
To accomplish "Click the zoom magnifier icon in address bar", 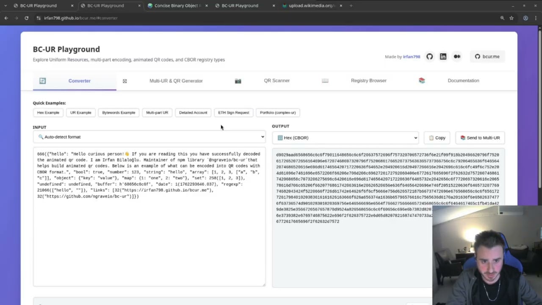I will coord(502,18).
